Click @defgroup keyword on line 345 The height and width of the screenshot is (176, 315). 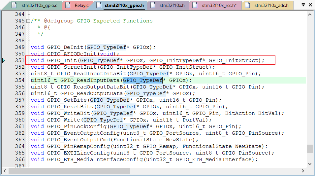click(x=59, y=21)
